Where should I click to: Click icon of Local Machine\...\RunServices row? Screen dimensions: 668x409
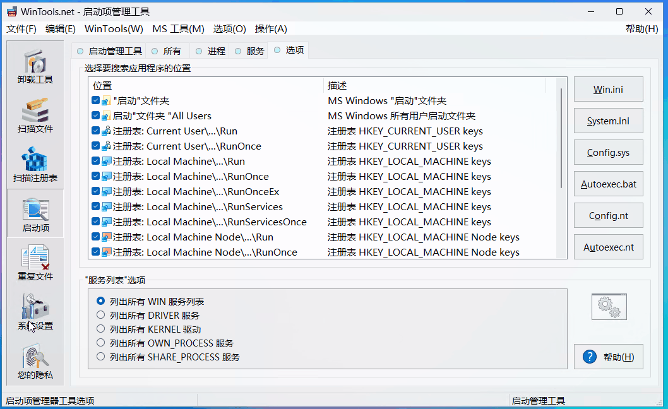coord(107,206)
